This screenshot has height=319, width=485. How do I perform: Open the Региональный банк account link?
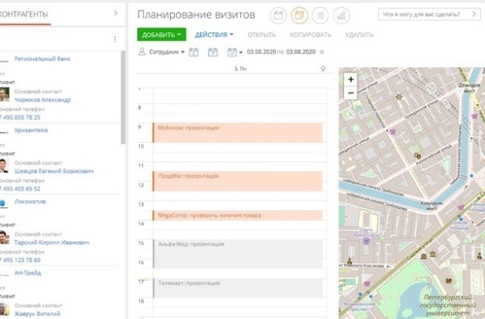pos(42,58)
